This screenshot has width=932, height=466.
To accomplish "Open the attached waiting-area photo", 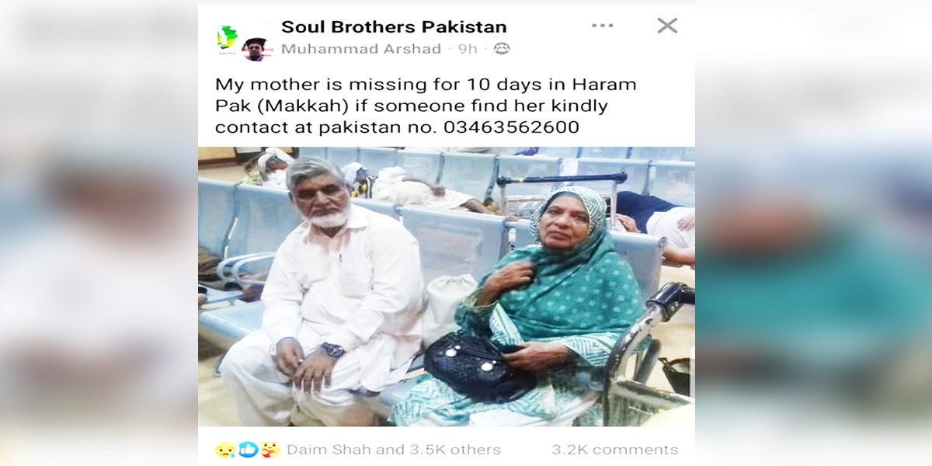I will click(447, 287).
